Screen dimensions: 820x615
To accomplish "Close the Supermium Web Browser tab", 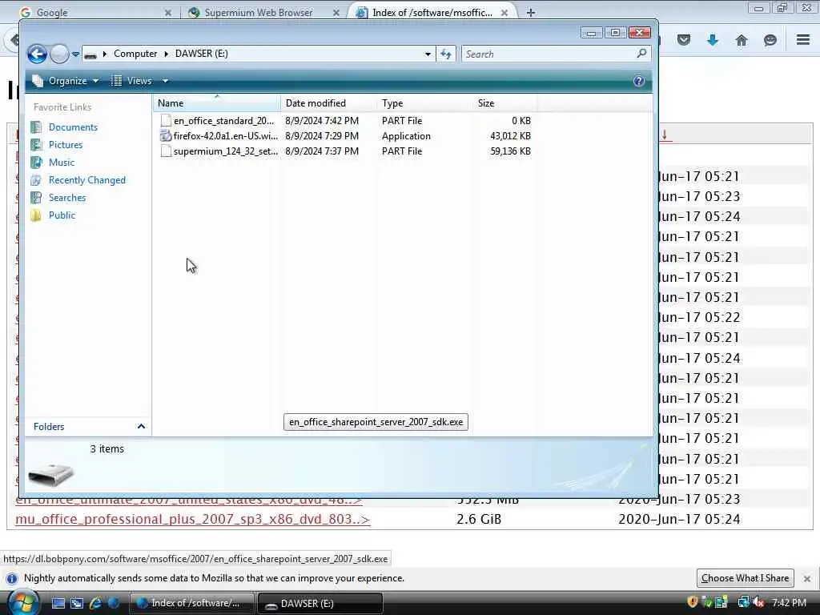I will click(336, 13).
